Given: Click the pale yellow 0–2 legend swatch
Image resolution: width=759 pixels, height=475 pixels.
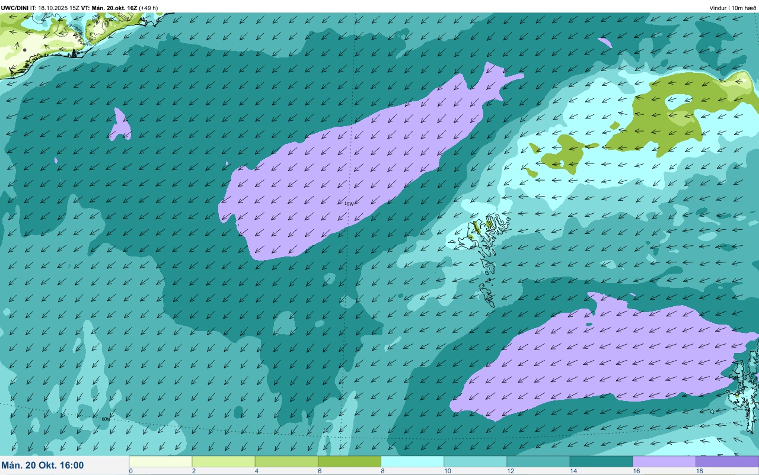Looking at the screenshot, I should (161, 461).
